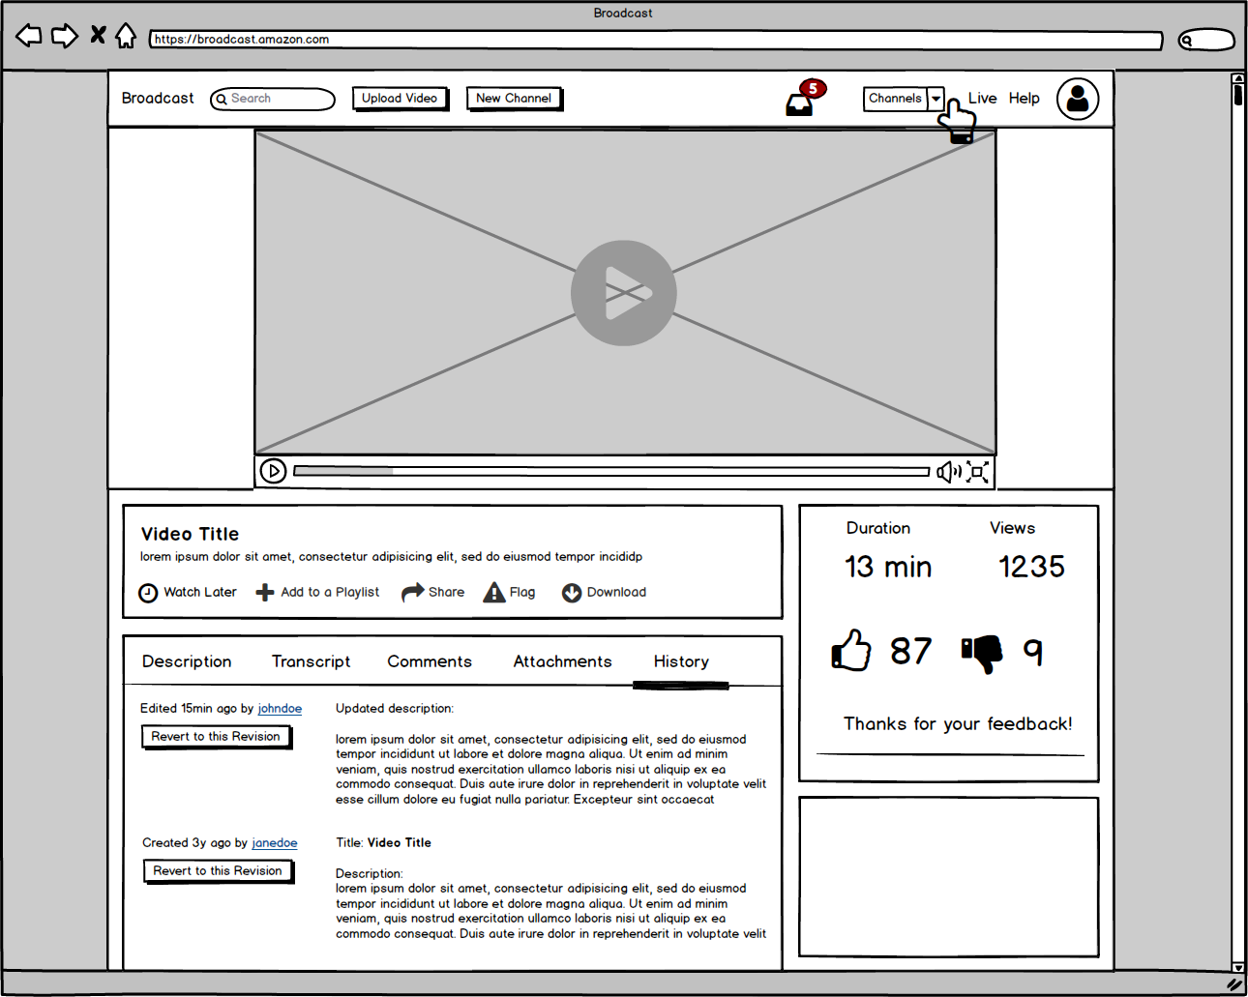1248x997 pixels.
Task: Select the Attachments tab
Action: point(562,661)
